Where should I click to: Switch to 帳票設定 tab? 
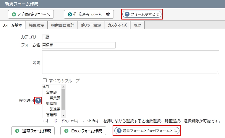(x=37, y=25)
